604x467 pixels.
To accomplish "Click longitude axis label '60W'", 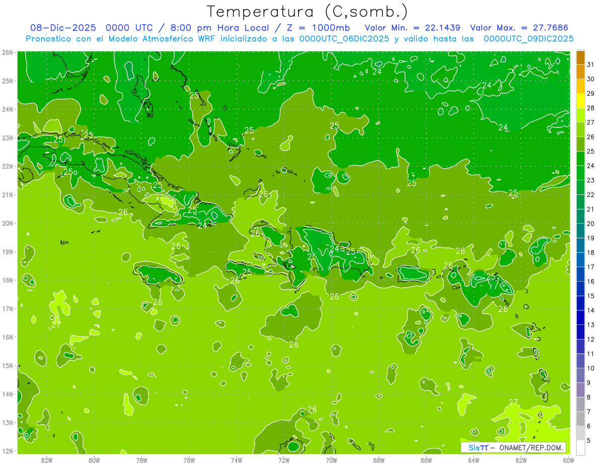I will pyautogui.click(x=569, y=460).
